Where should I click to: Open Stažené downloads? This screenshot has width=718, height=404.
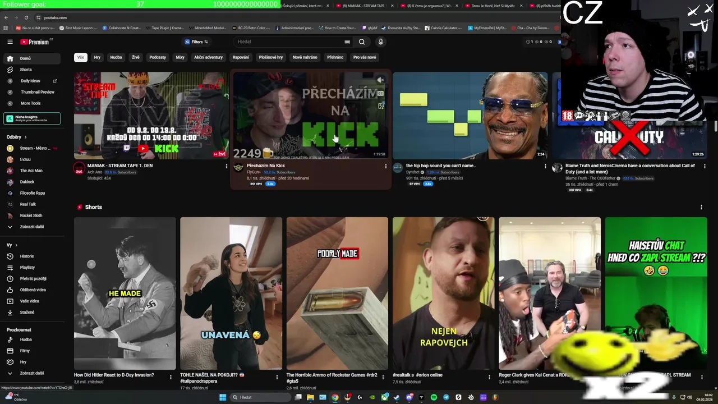pos(32,313)
